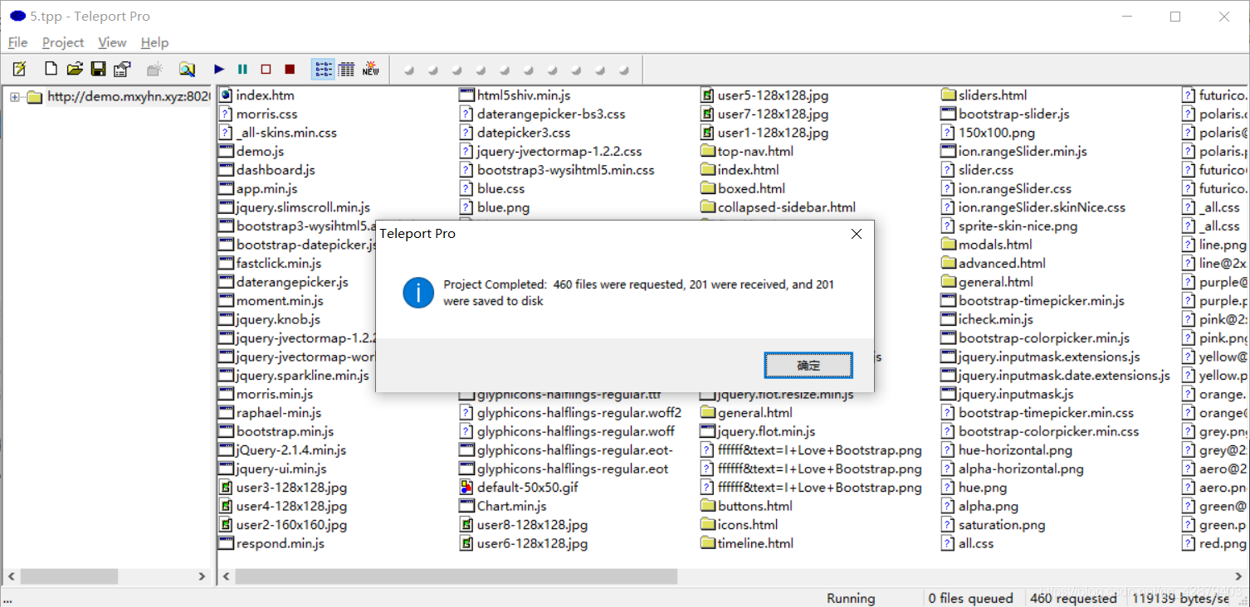
Task: Select jquery.flot.min.js file
Action: (758, 431)
